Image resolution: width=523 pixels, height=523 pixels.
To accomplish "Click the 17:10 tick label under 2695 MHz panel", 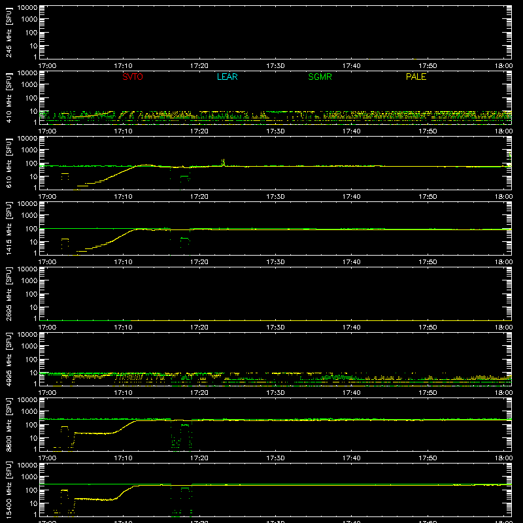I will pos(123,328).
